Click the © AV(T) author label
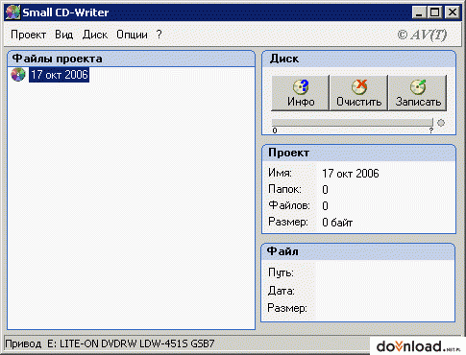Image resolution: width=466 pixels, height=355 pixels. 422,35
